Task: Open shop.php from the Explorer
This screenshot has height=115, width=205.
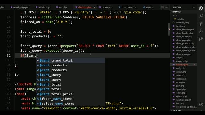Action: tap(184, 103)
